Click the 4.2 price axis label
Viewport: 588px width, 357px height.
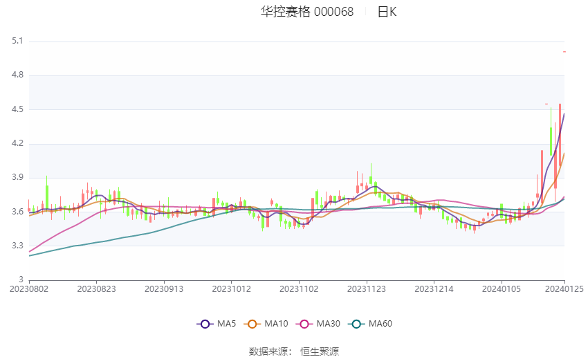pos(17,143)
